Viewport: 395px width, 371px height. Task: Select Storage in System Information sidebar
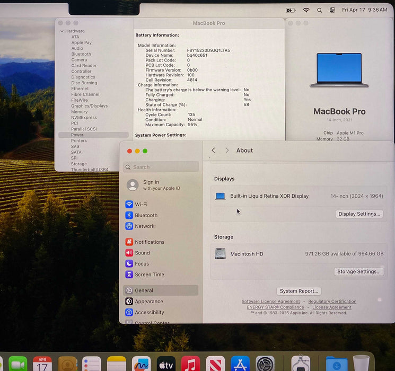[79, 164]
